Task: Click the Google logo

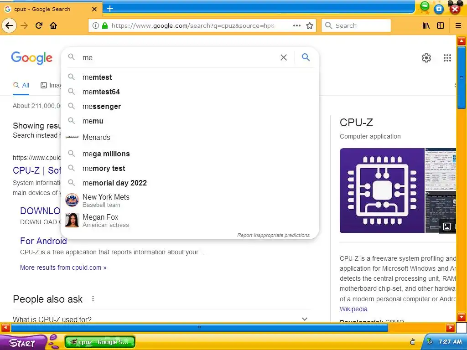Action: click(32, 57)
